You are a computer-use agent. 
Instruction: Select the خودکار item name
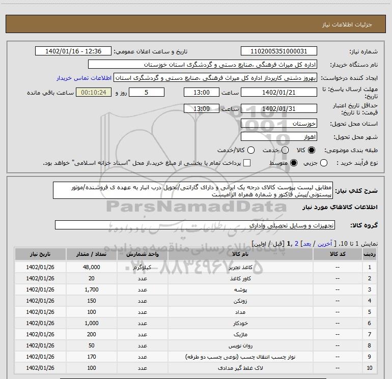click(x=240, y=323)
